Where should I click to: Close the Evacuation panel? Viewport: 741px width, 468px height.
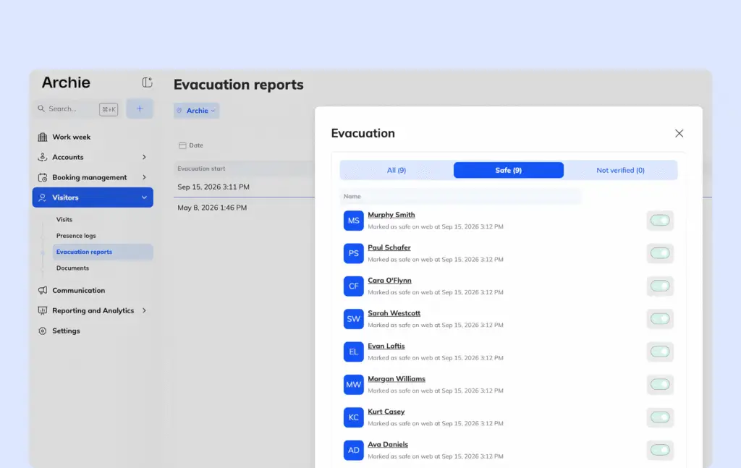(x=679, y=134)
